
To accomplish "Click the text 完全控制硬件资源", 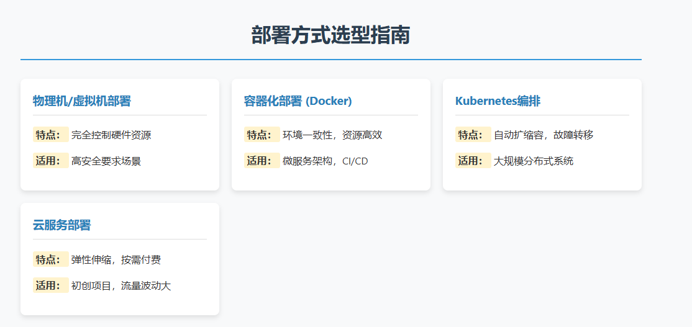I will point(111,135).
